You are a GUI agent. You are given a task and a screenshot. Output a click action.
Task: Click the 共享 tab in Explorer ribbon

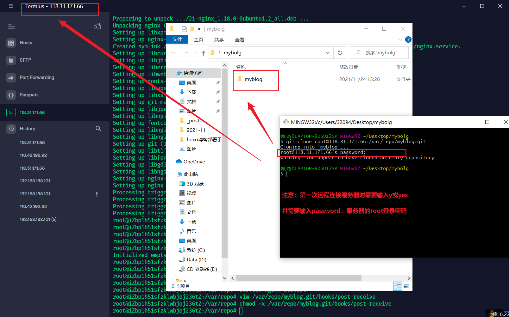pyautogui.click(x=219, y=40)
